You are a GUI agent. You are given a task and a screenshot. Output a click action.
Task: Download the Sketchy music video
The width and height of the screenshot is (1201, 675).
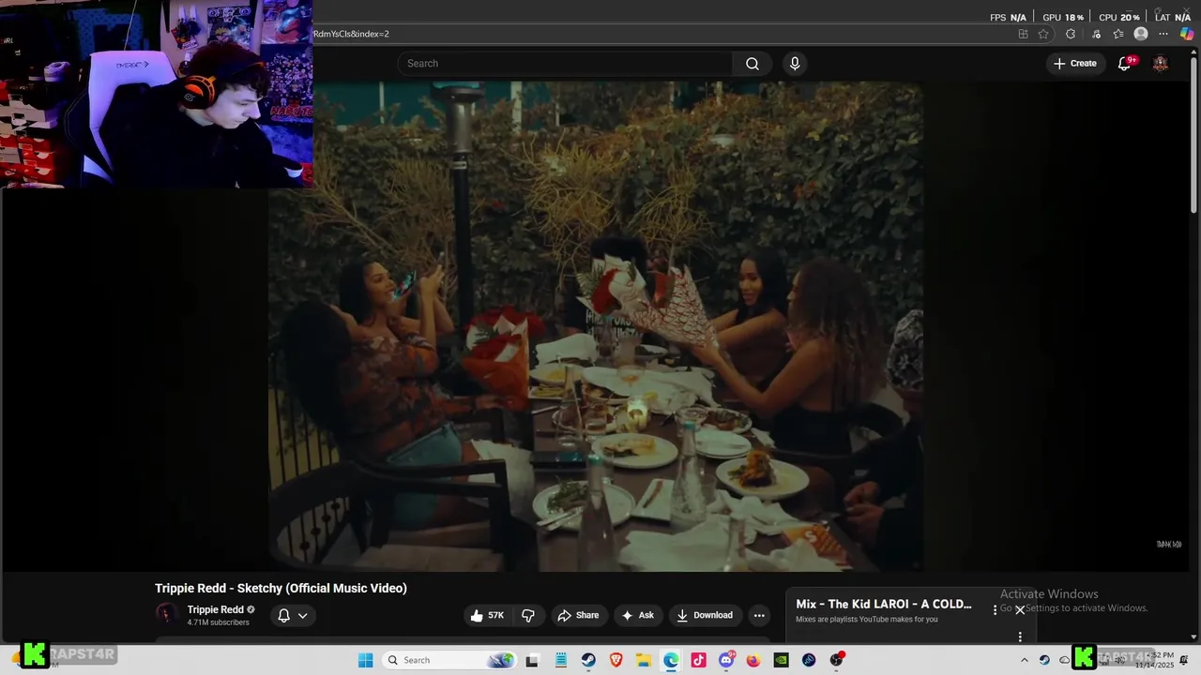pos(705,615)
